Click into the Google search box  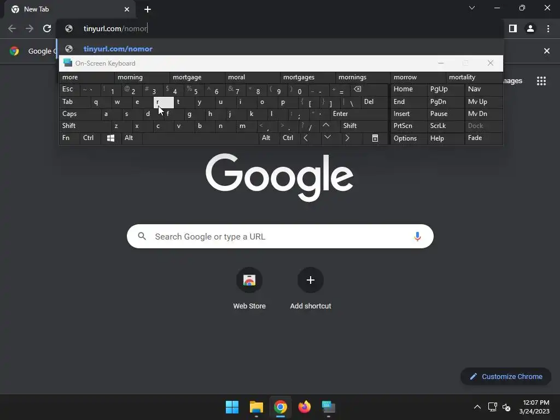click(x=280, y=236)
